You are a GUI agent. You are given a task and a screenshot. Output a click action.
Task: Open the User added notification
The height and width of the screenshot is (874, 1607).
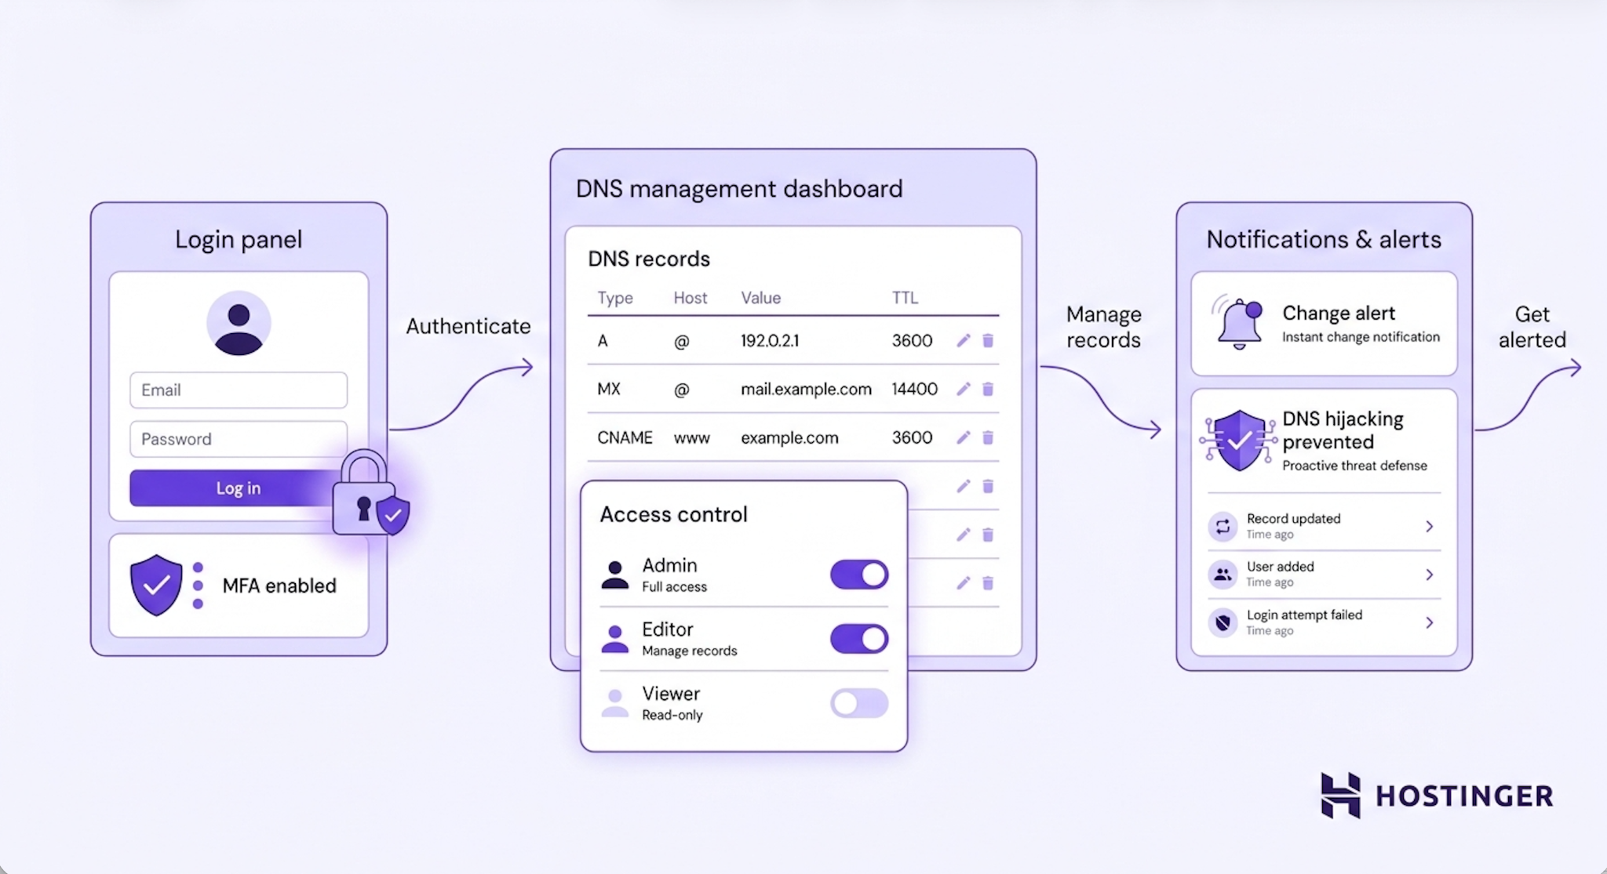coord(1324,575)
